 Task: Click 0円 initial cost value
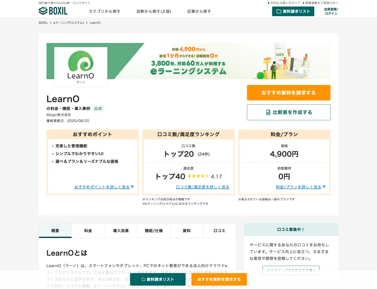pos(284,176)
